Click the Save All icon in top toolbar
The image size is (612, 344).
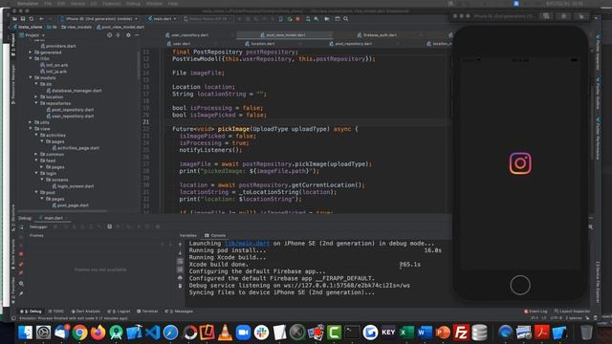[x=23, y=19]
